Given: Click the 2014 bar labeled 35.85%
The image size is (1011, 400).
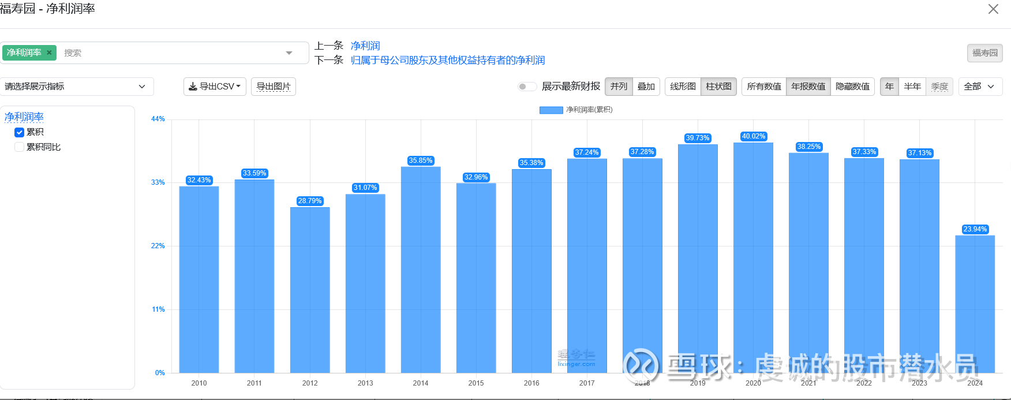Looking at the screenshot, I should 421,270.
